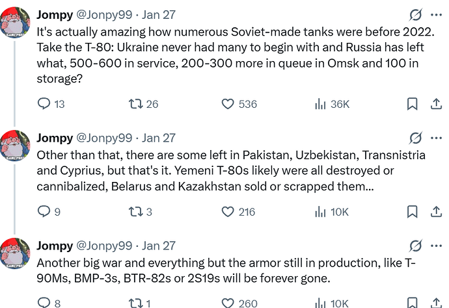Like the first tweet with 536 likes
This screenshot has height=308, width=449.
pyautogui.click(x=228, y=104)
